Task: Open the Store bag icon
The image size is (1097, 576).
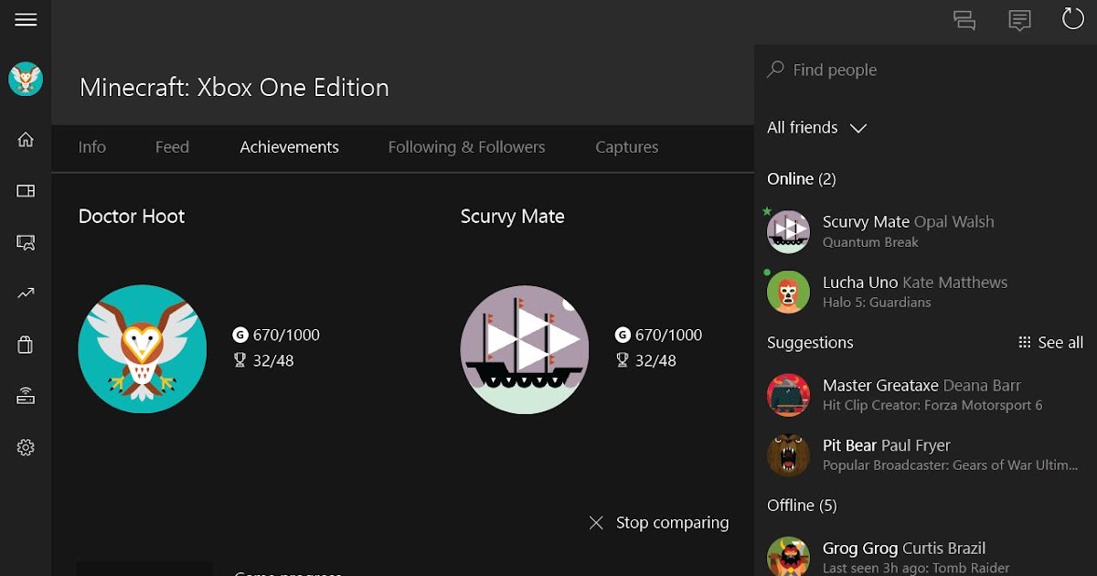Action: click(26, 345)
